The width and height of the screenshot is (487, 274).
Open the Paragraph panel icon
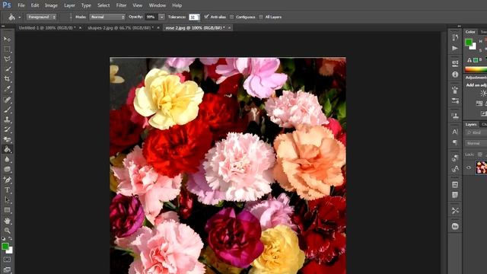point(455,142)
